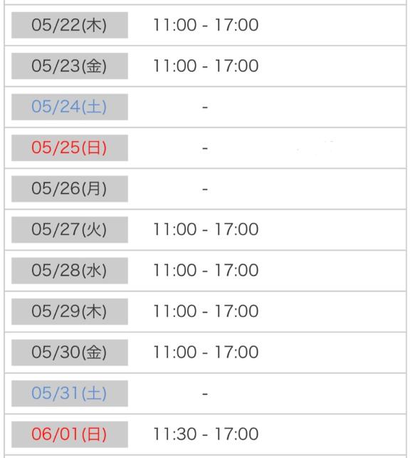
Task: Click the 05/27(火) date label
Action: [70, 229]
